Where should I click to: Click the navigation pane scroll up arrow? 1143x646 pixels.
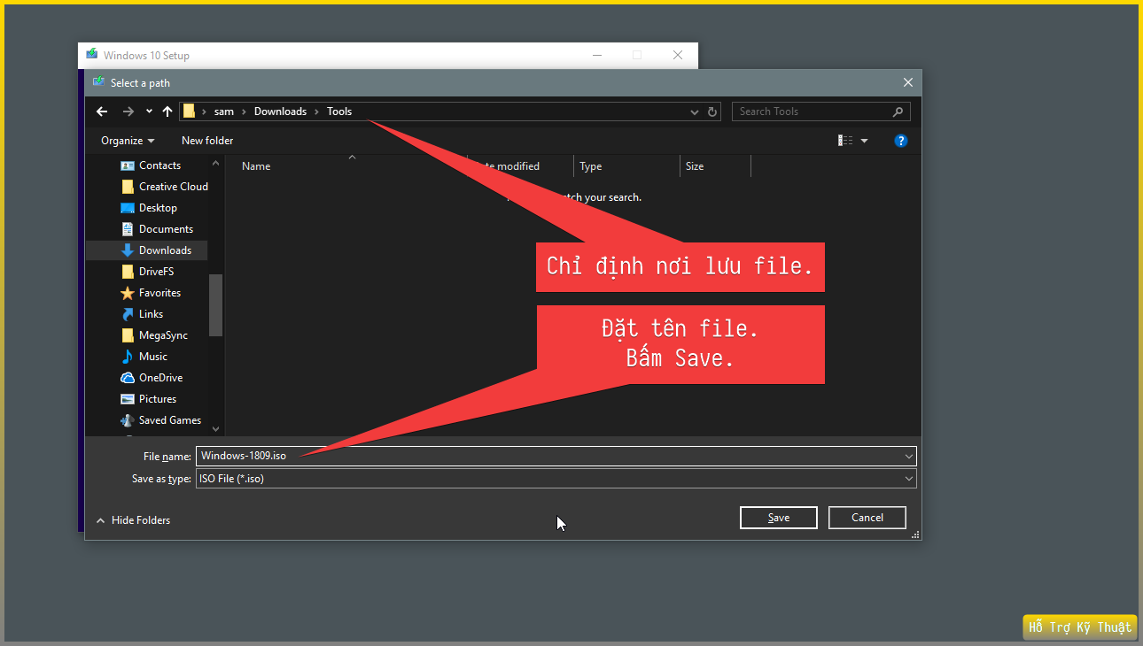coord(215,164)
